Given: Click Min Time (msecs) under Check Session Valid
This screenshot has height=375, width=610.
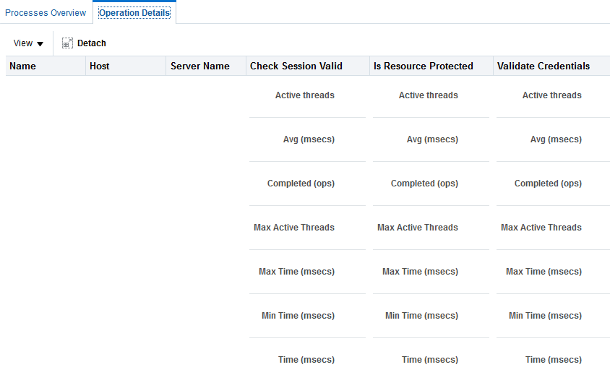Looking at the screenshot, I should pyautogui.click(x=298, y=316).
